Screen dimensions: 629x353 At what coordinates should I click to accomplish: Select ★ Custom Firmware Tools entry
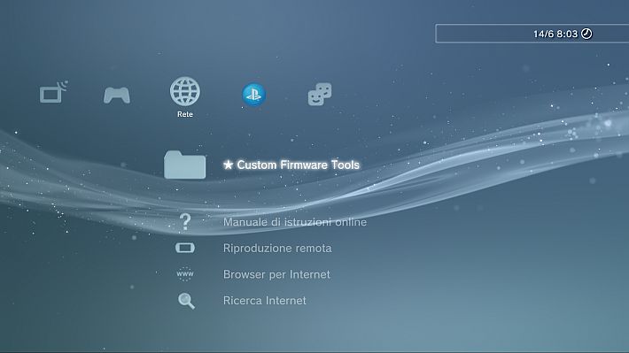tap(291, 165)
